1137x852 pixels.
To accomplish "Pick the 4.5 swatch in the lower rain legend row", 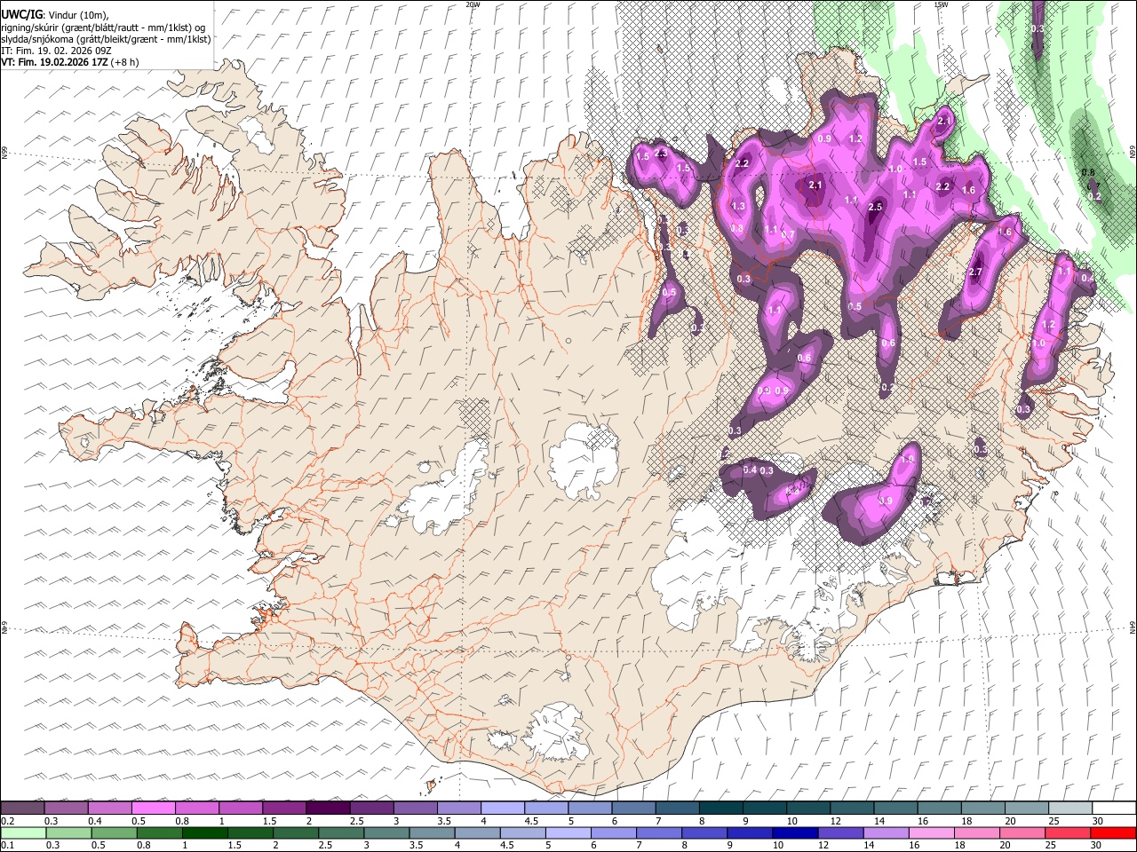I will pyautogui.click(x=522, y=832).
